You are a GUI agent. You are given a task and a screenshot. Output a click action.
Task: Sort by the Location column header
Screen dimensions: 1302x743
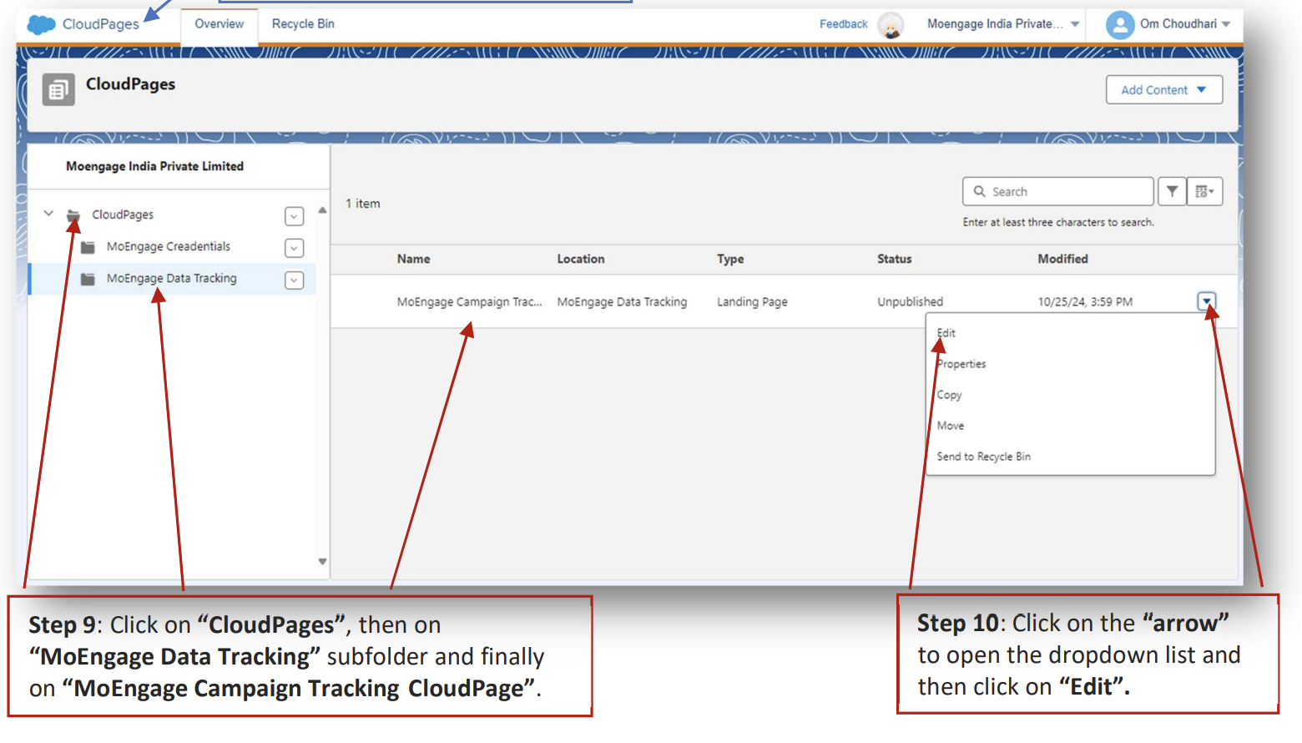click(581, 259)
